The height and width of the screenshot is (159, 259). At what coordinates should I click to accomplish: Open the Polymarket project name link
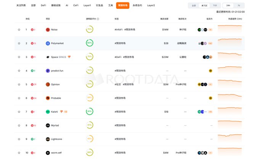(x=57, y=43)
